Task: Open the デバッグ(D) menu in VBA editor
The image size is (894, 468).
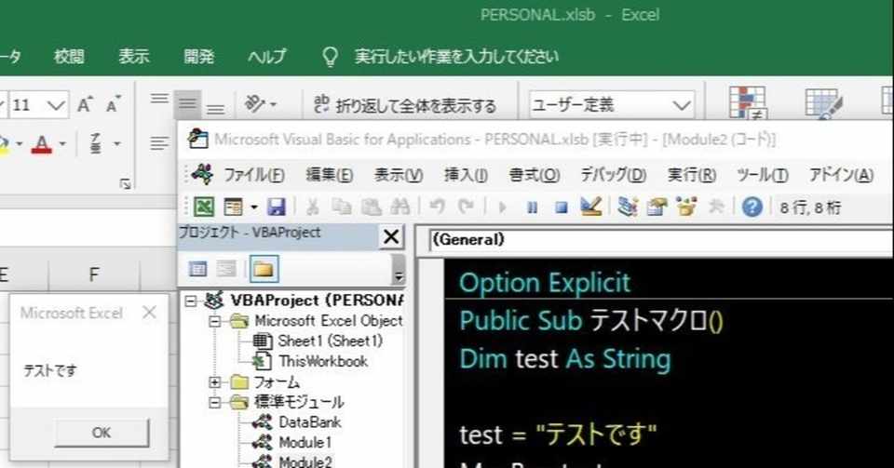Action: [x=614, y=175]
